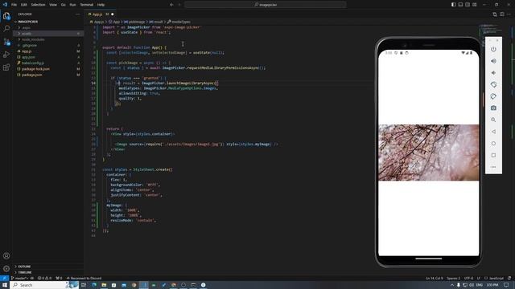Click the notifications bell in the status bar
Viewport: 515px width, 289px height.
509,279
